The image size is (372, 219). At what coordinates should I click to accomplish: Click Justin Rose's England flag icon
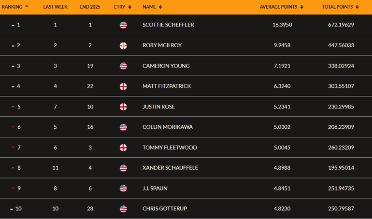[x=123, y=107]
